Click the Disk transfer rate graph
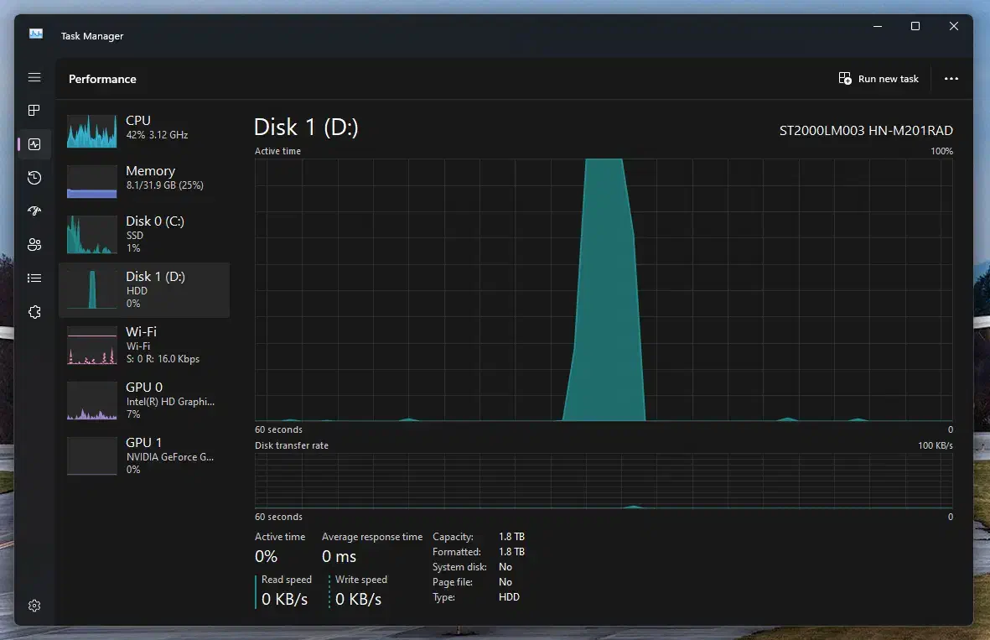 pyautogui.click(x=604, y=481)
